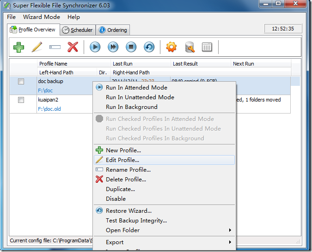Check the kuaipan2 profile checkbox
312x252 pixels.
click(21, 100)
